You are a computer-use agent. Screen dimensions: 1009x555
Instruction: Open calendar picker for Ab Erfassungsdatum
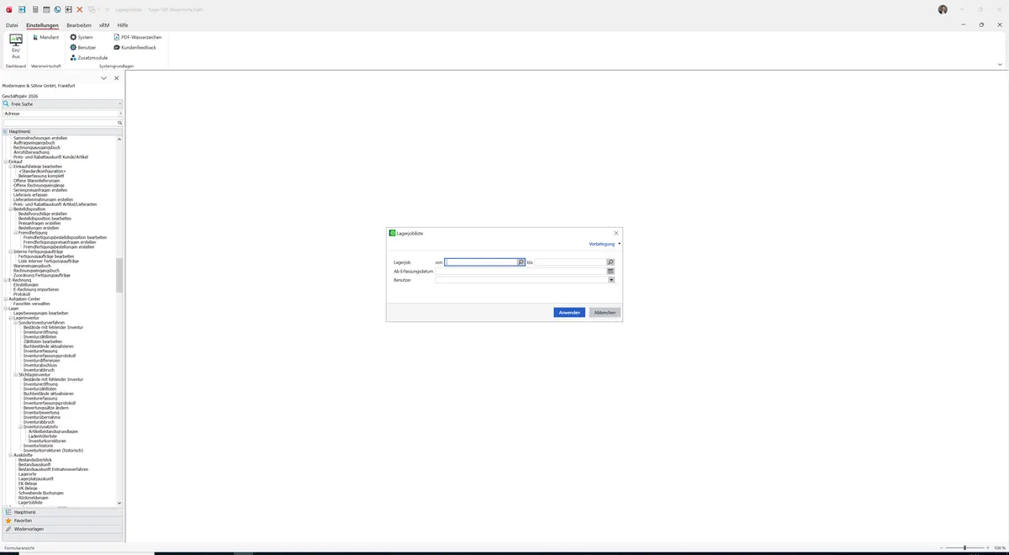coord(610,271)
